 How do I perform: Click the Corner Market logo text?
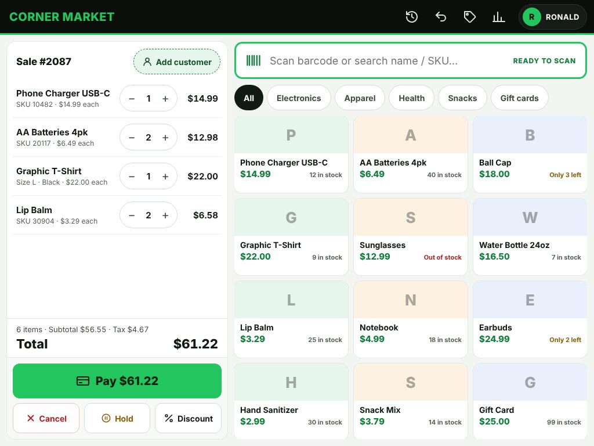coord(61,17)
